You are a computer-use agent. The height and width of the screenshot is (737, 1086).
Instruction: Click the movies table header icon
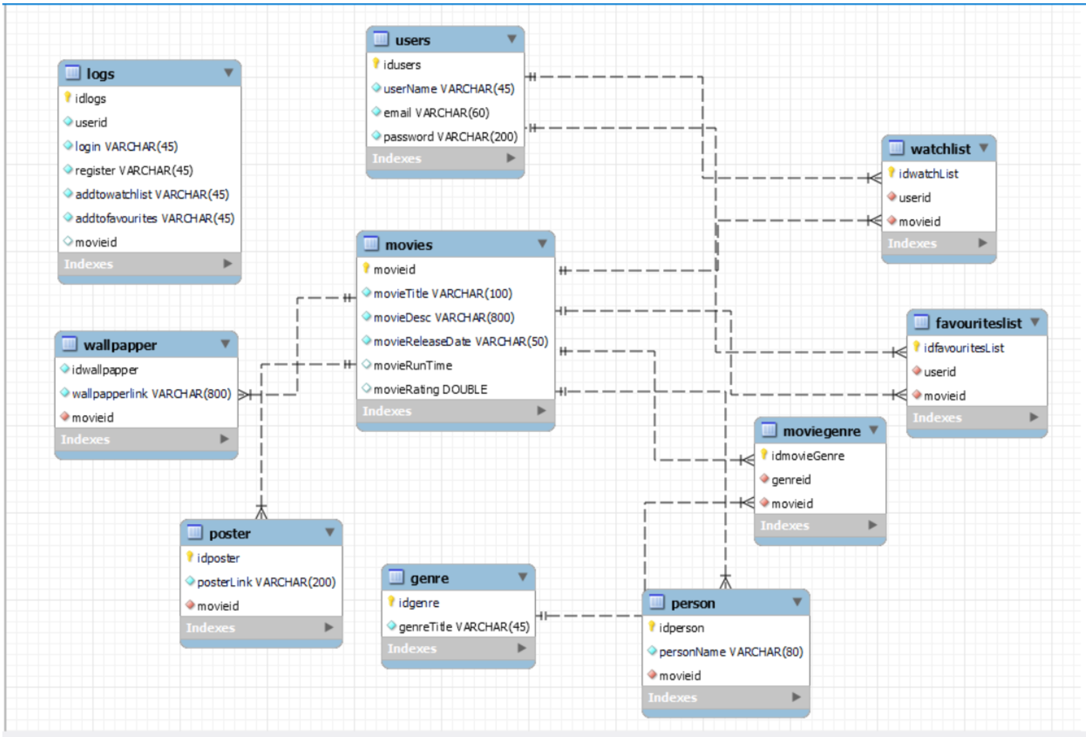[x=371, y=244]
